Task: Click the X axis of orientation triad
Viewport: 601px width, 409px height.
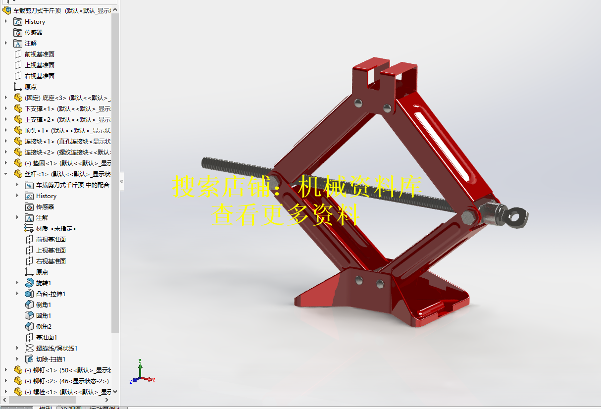Action: click(x=149, y=380)
